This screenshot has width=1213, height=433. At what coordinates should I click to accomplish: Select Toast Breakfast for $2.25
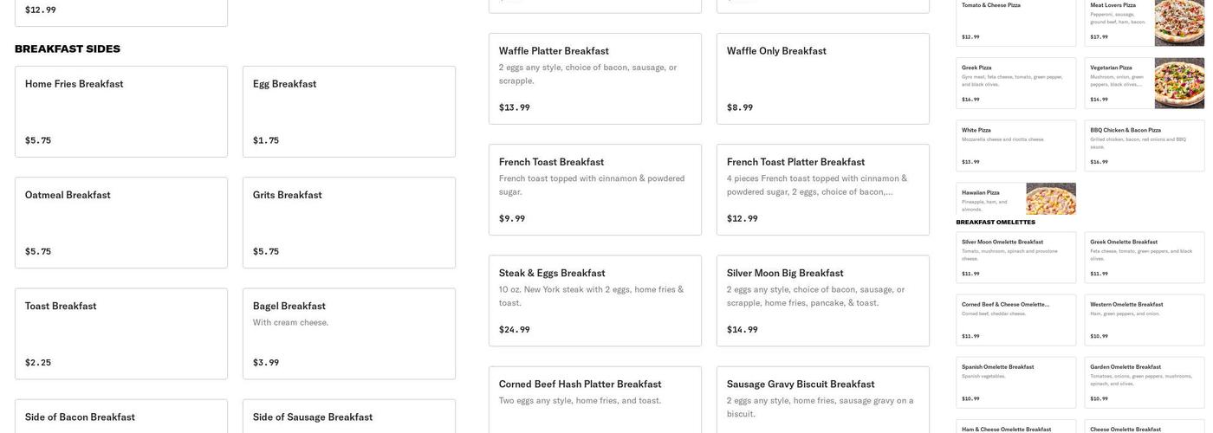(121, 333)
